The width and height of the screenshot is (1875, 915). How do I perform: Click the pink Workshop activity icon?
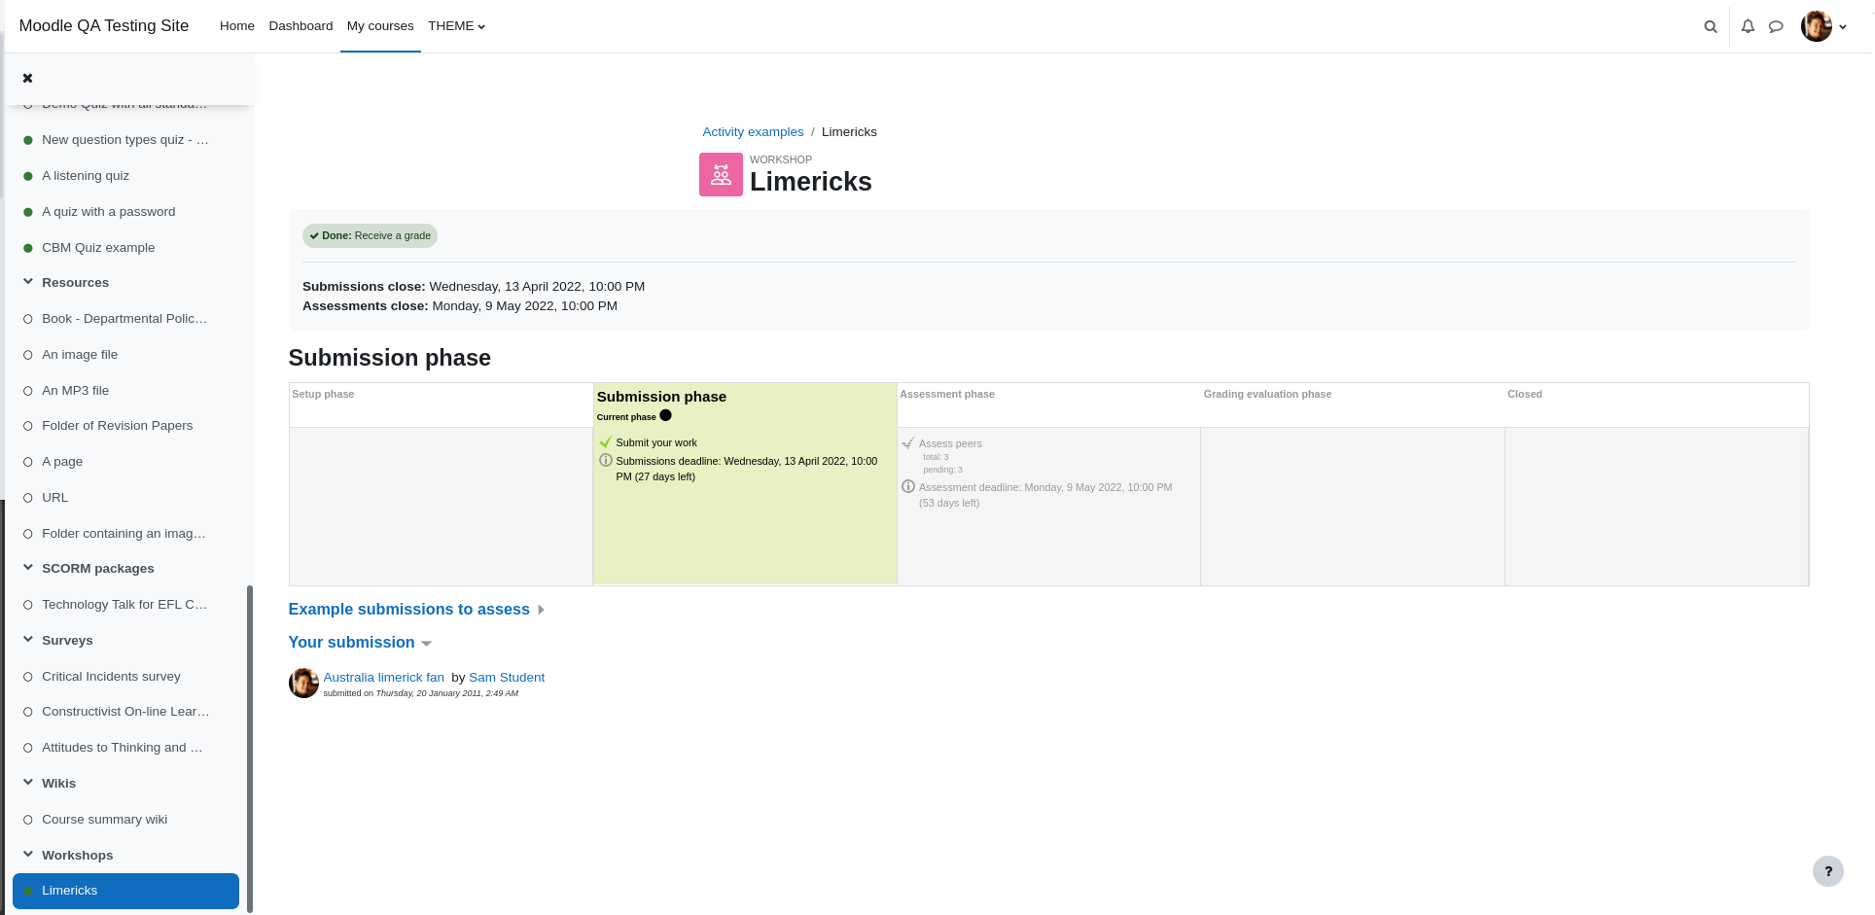pos(721,175)
